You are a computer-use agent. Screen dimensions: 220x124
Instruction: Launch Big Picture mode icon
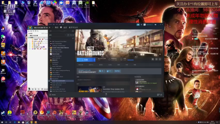click(x=155, y=25)
